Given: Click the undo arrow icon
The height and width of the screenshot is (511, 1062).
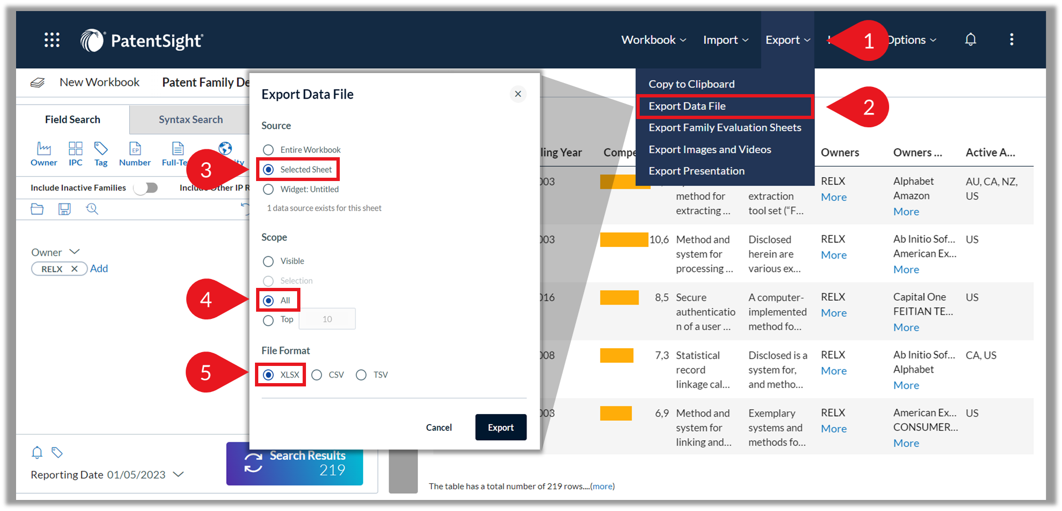Looking at the screenshot, I should pyautogui.click(x=245, y=208).
